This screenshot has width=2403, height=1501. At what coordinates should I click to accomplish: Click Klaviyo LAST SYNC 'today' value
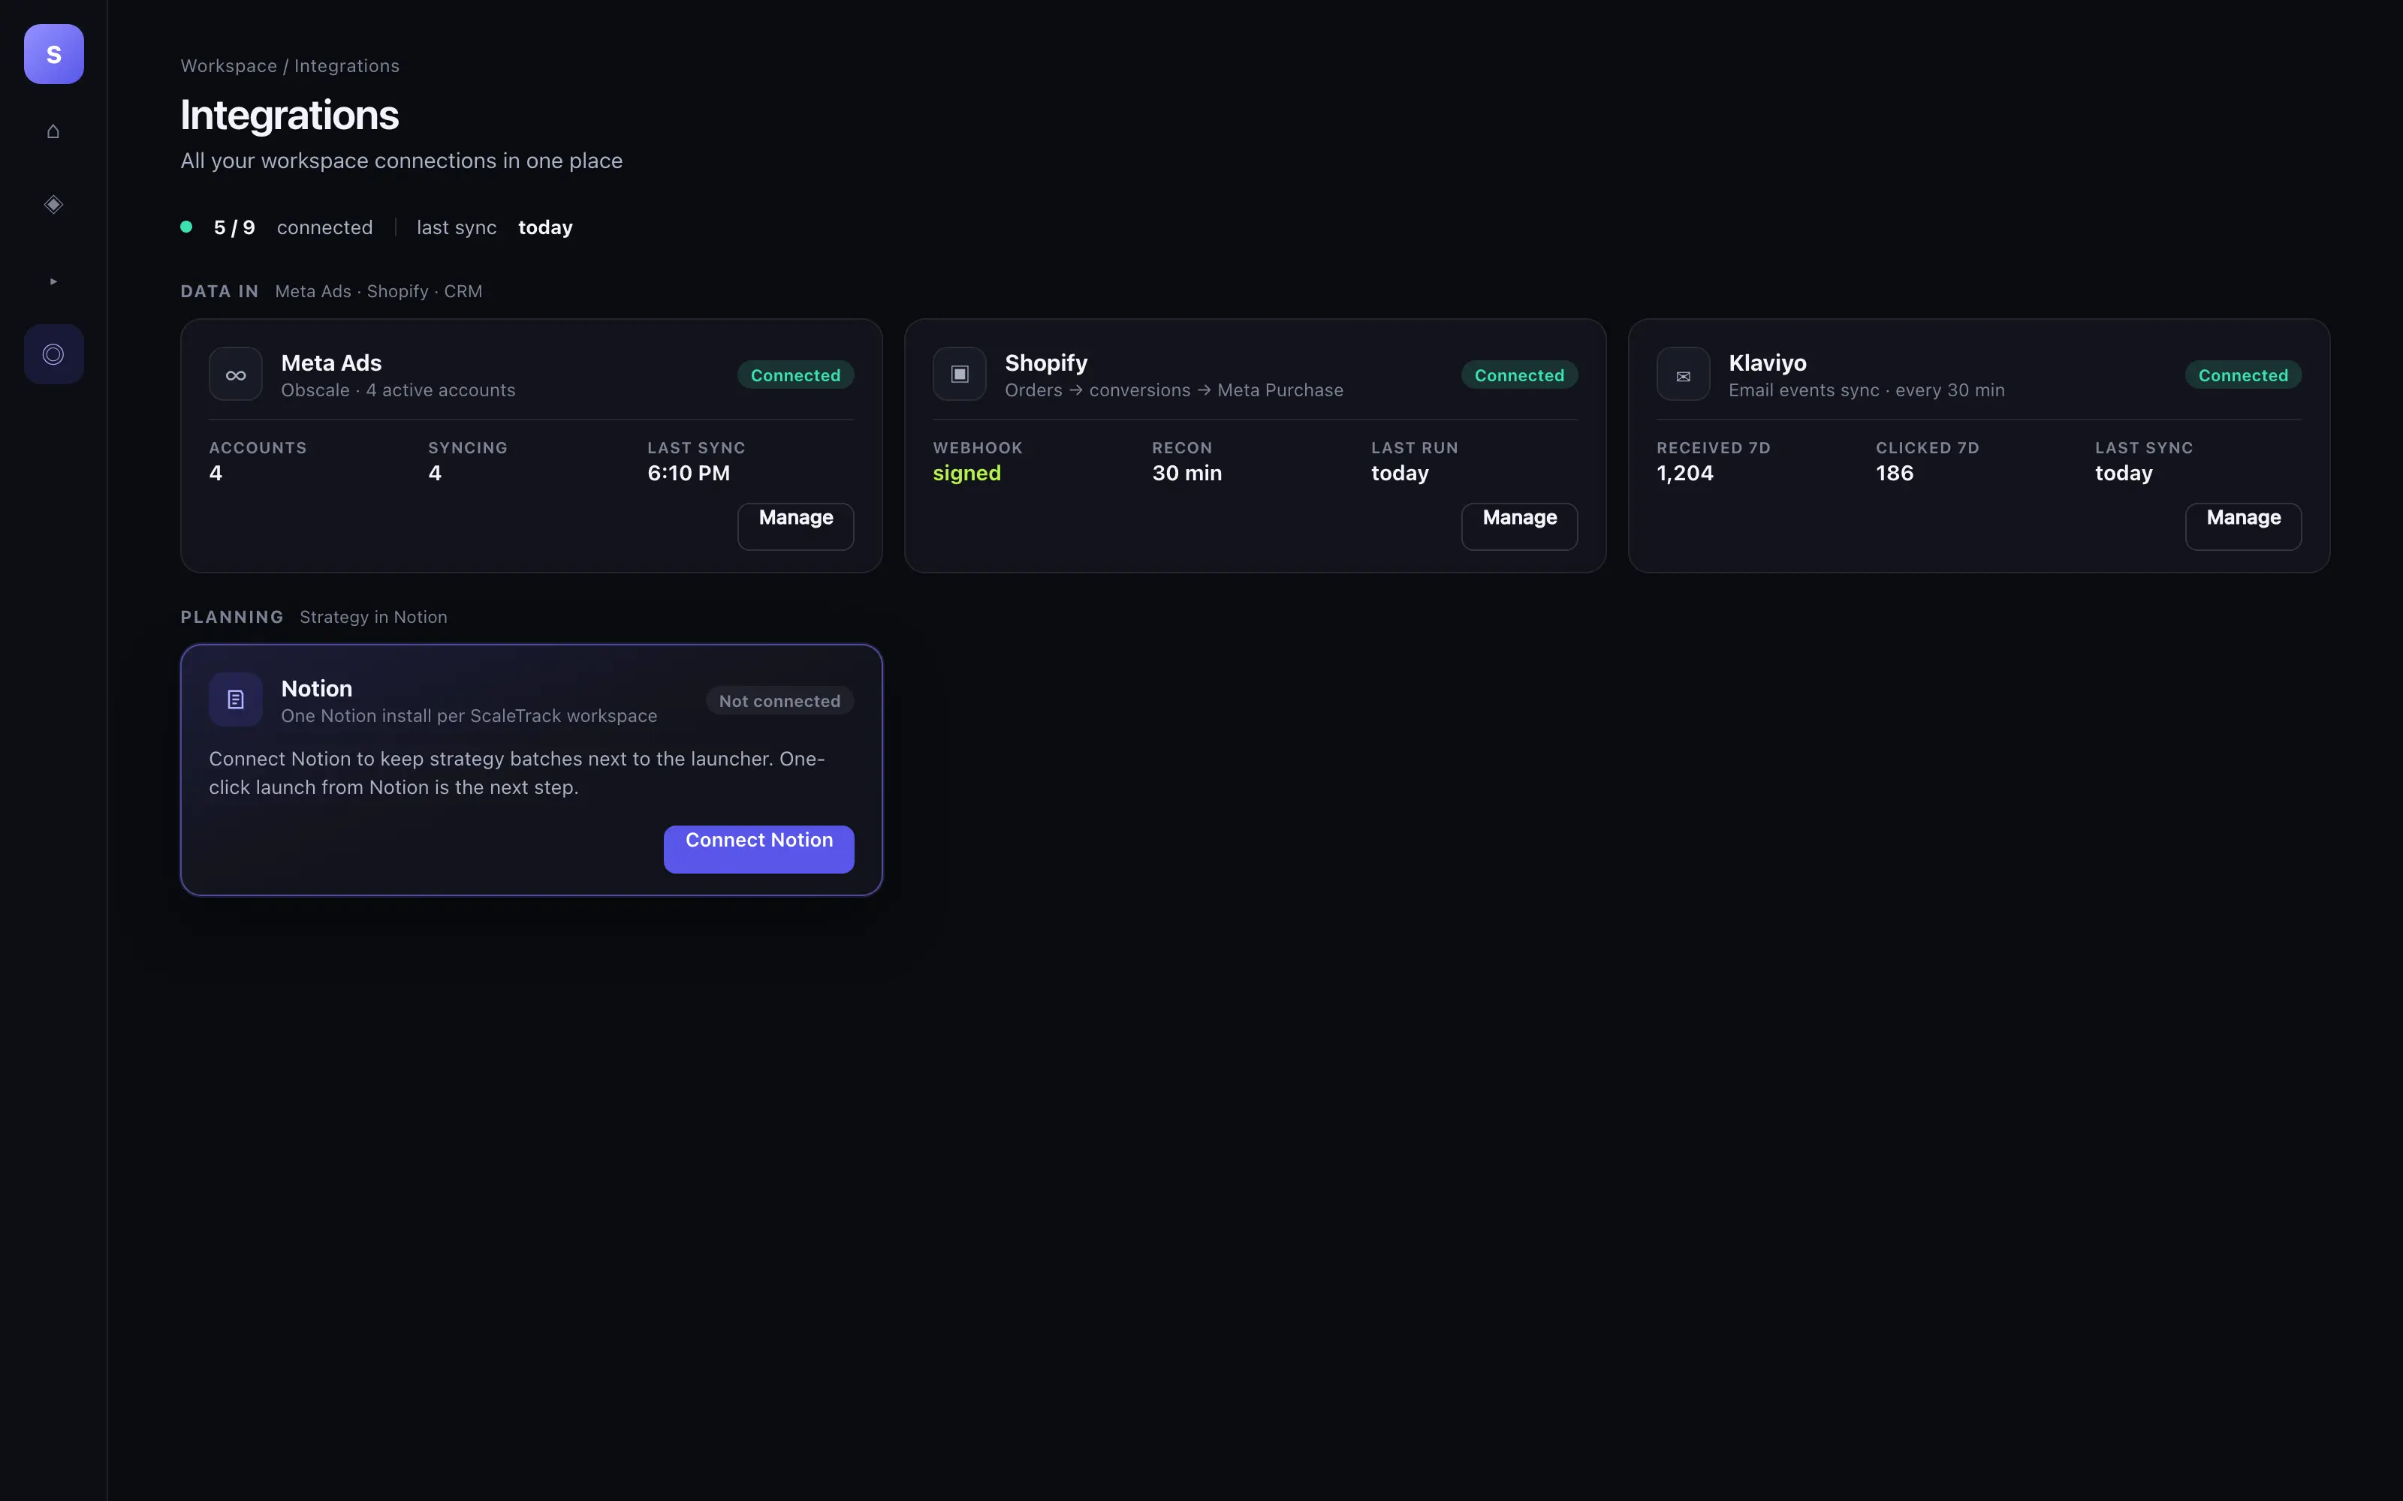[x=2123, y=474]
